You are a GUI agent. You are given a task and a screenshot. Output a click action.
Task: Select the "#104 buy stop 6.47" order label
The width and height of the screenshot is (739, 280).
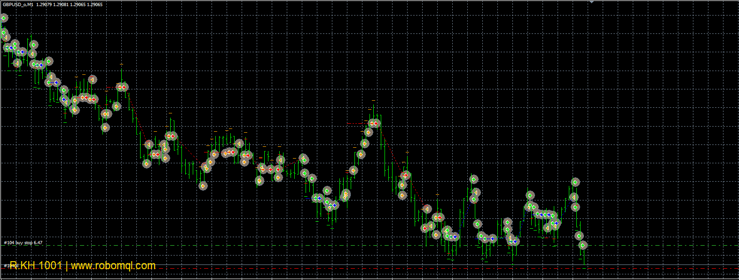click(x=23, y=243)
